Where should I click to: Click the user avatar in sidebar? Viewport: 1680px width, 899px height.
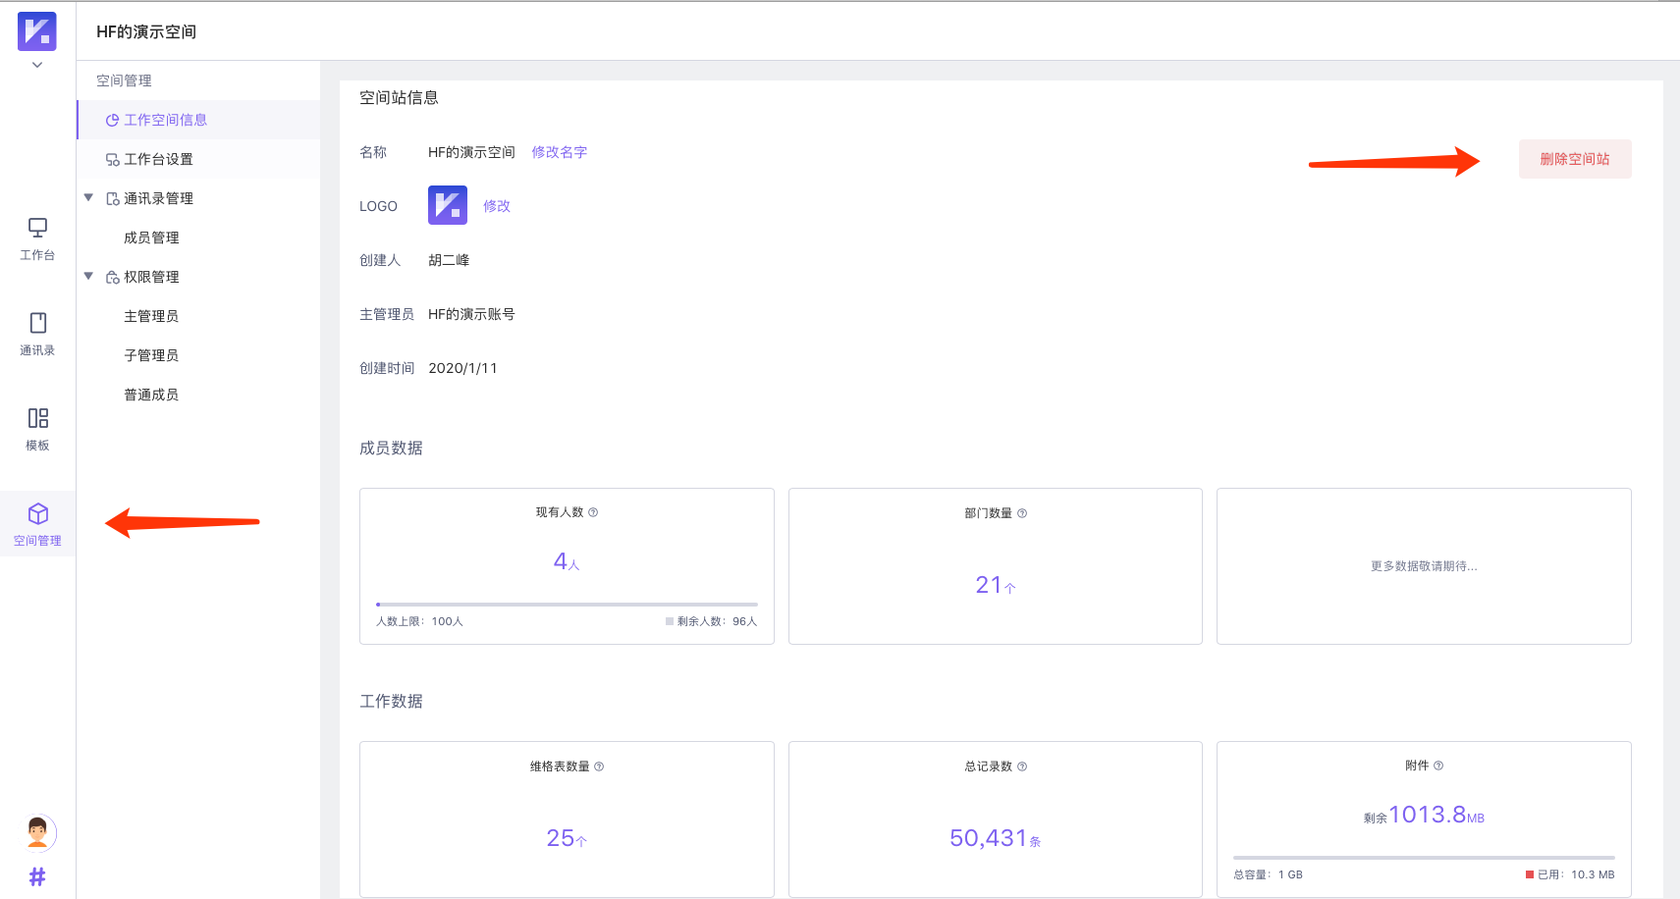point(37,833)
